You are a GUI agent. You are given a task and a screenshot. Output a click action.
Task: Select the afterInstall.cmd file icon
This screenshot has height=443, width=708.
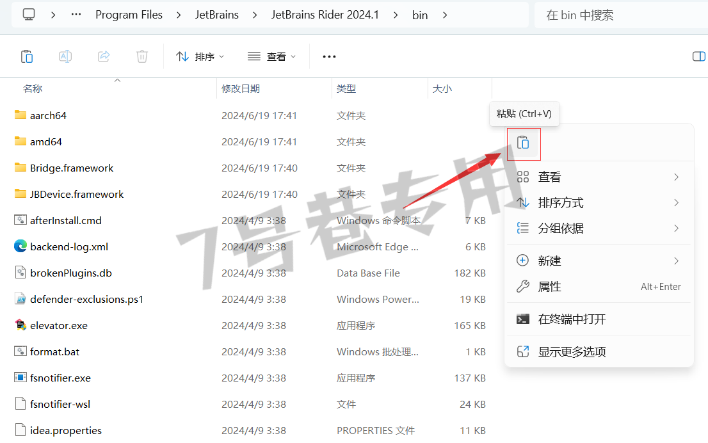(x=20, y=220)
